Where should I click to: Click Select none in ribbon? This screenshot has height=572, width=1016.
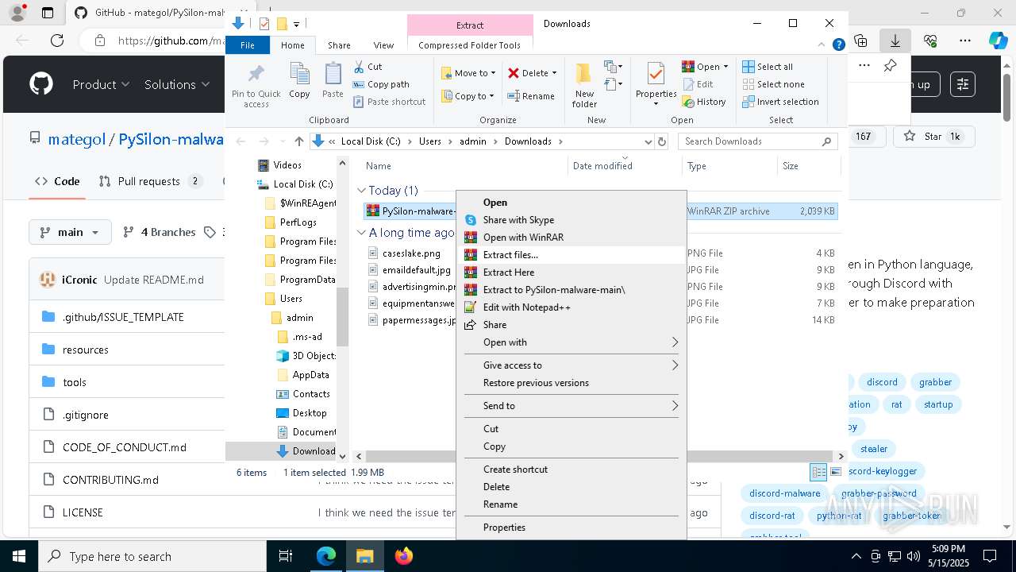774,84
